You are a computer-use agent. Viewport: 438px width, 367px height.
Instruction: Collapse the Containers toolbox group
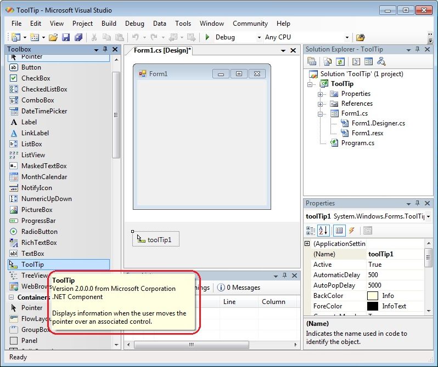tap(12, 297)
